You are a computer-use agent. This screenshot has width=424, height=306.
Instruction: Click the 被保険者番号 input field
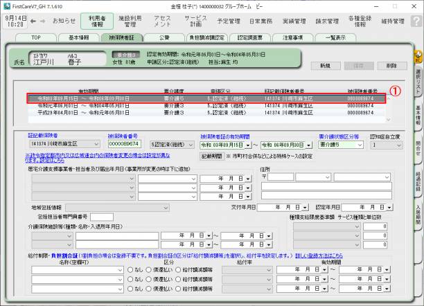pos(123,145)
